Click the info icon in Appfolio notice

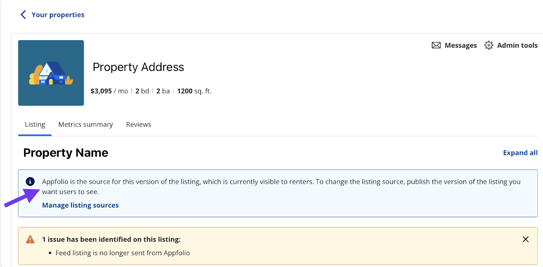coord(30,182)
